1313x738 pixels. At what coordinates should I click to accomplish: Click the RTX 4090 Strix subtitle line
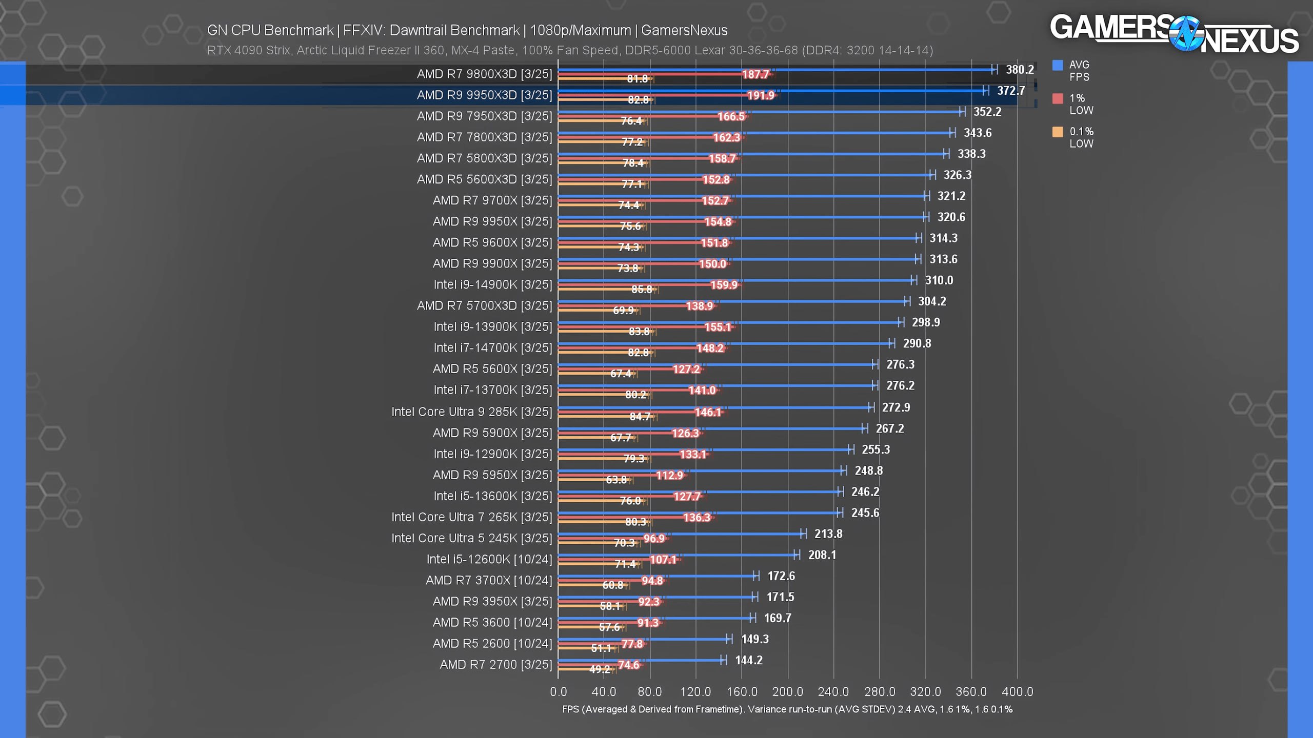point(570,50)
